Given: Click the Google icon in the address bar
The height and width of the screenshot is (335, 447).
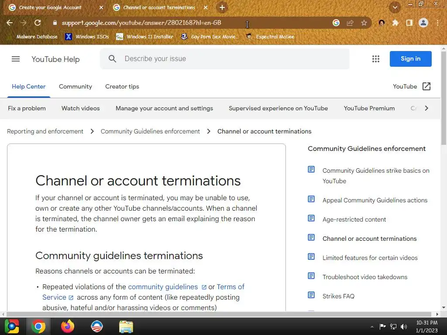Looking at the screenshot, I should pos(336,23).
